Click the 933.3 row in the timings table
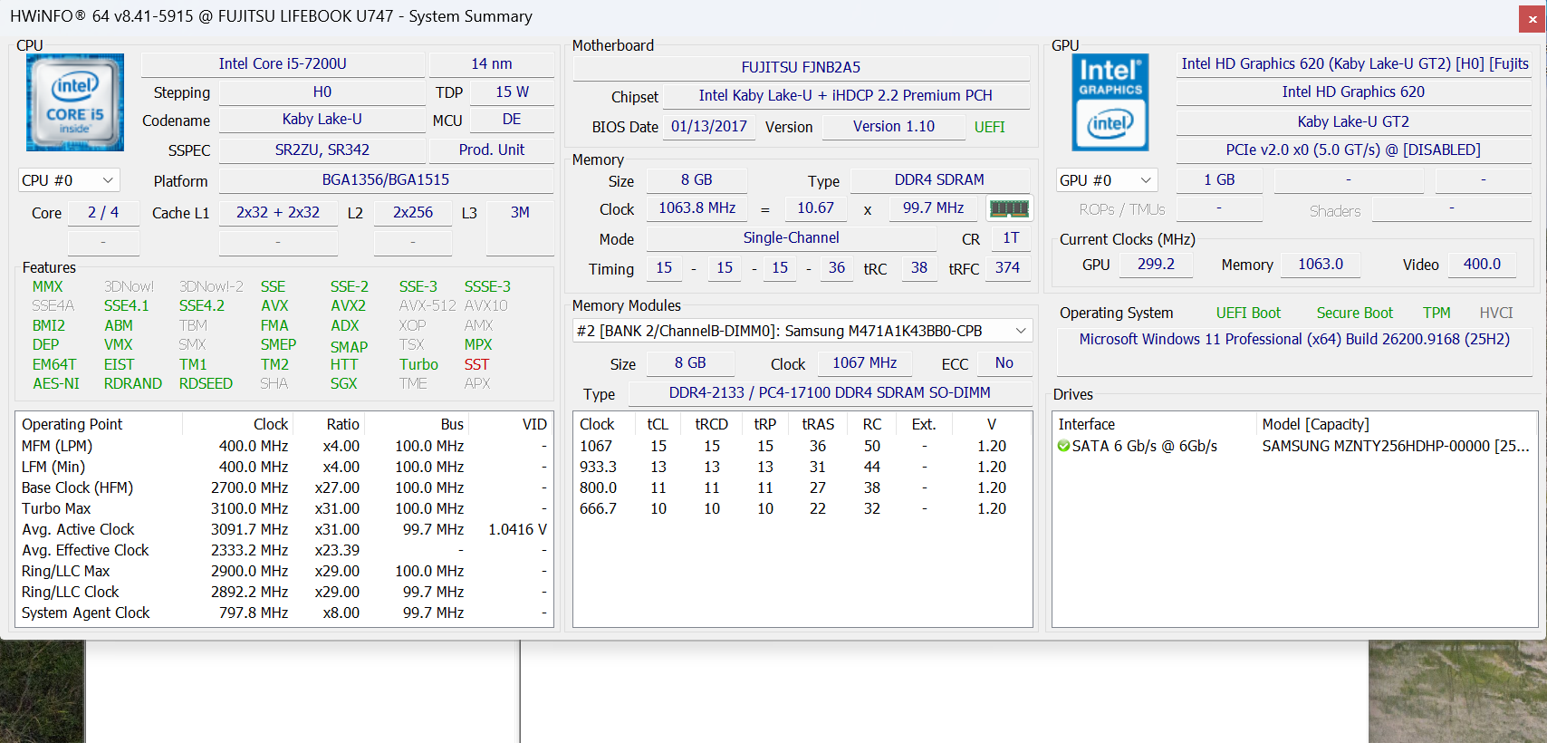This screenshot has height=743, width=1547. coord(802,467)
